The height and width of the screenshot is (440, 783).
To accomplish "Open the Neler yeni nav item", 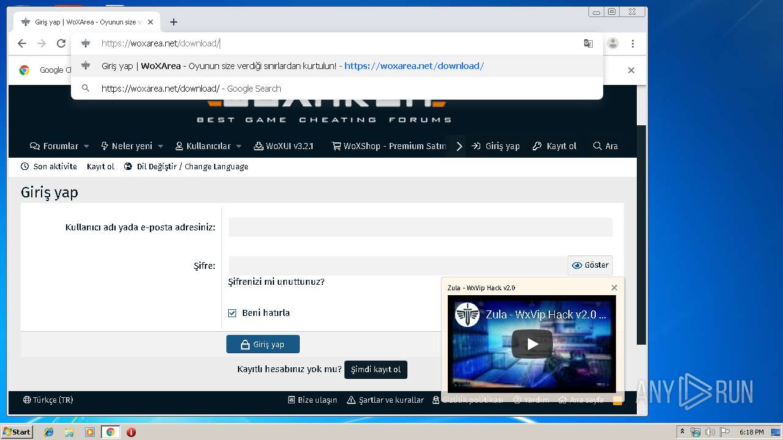I will [x=127, y=146].
